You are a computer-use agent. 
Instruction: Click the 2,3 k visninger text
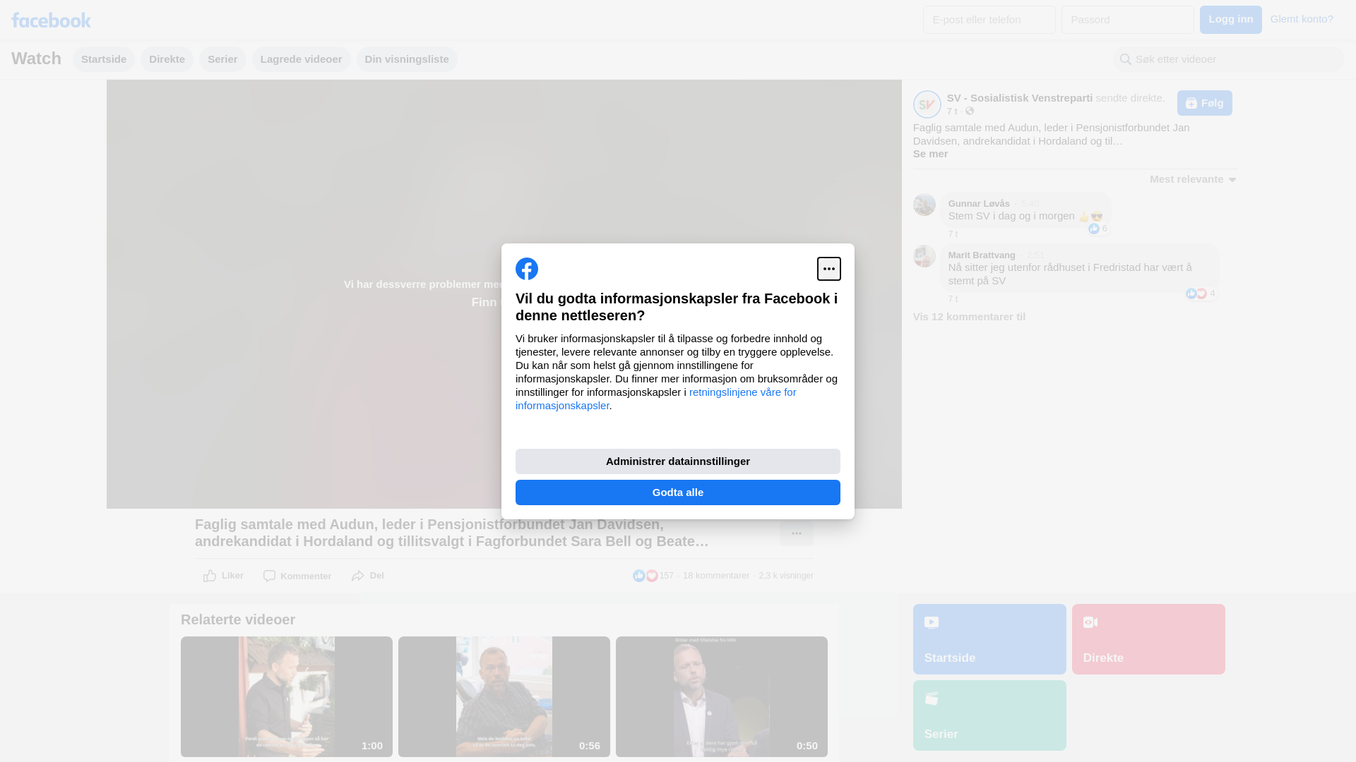tap(786, 576)
